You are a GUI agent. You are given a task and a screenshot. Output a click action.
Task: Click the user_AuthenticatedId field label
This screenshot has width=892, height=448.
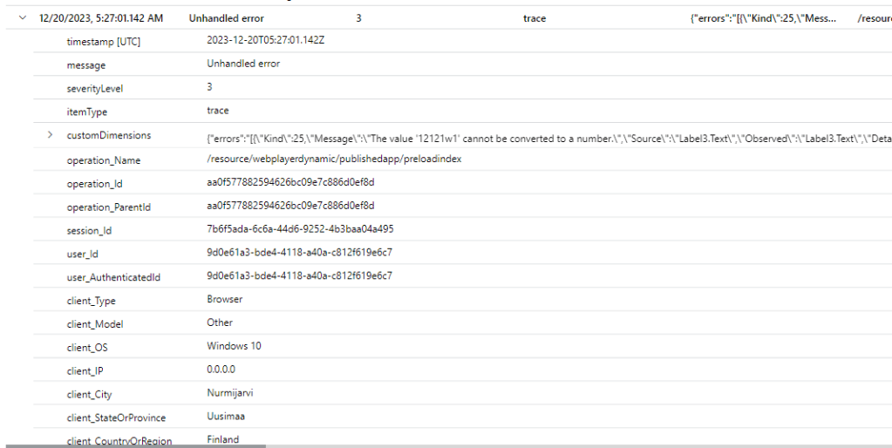point(113,277)
